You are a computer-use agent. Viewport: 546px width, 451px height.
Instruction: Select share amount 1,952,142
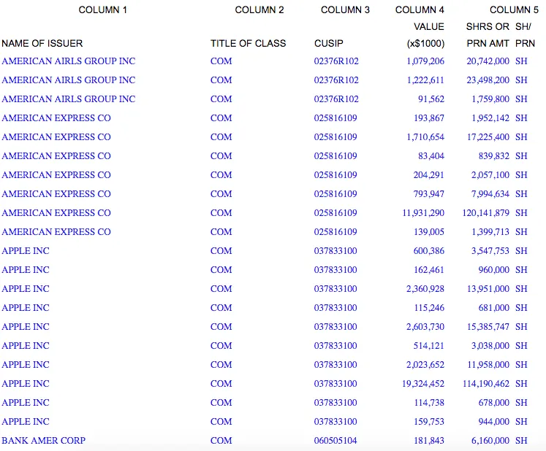click(490, 118)
